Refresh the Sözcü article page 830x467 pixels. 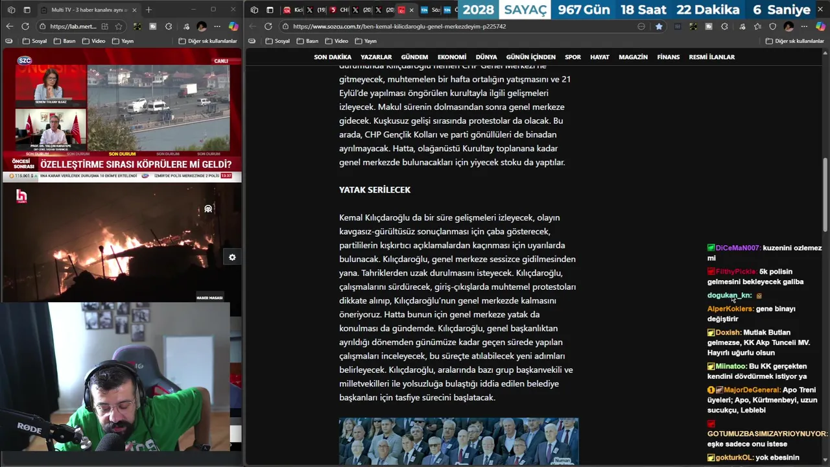268,27
